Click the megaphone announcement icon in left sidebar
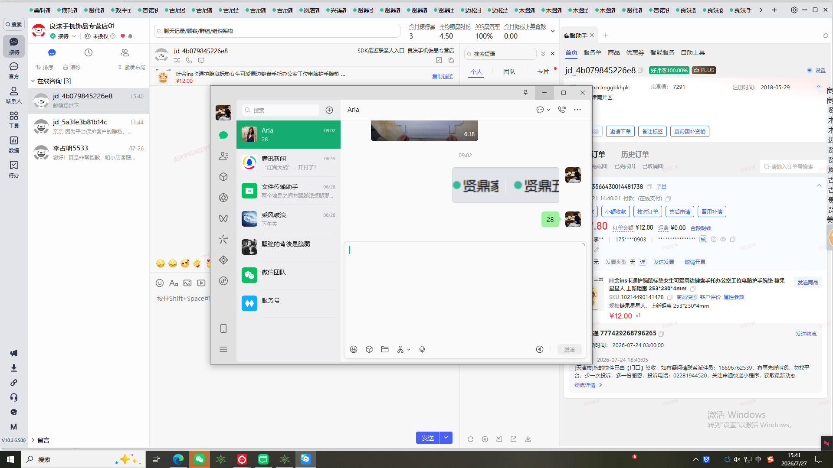The height and width of the screenshot is (468, 833). pyautogui.click(x=14, y=353)
